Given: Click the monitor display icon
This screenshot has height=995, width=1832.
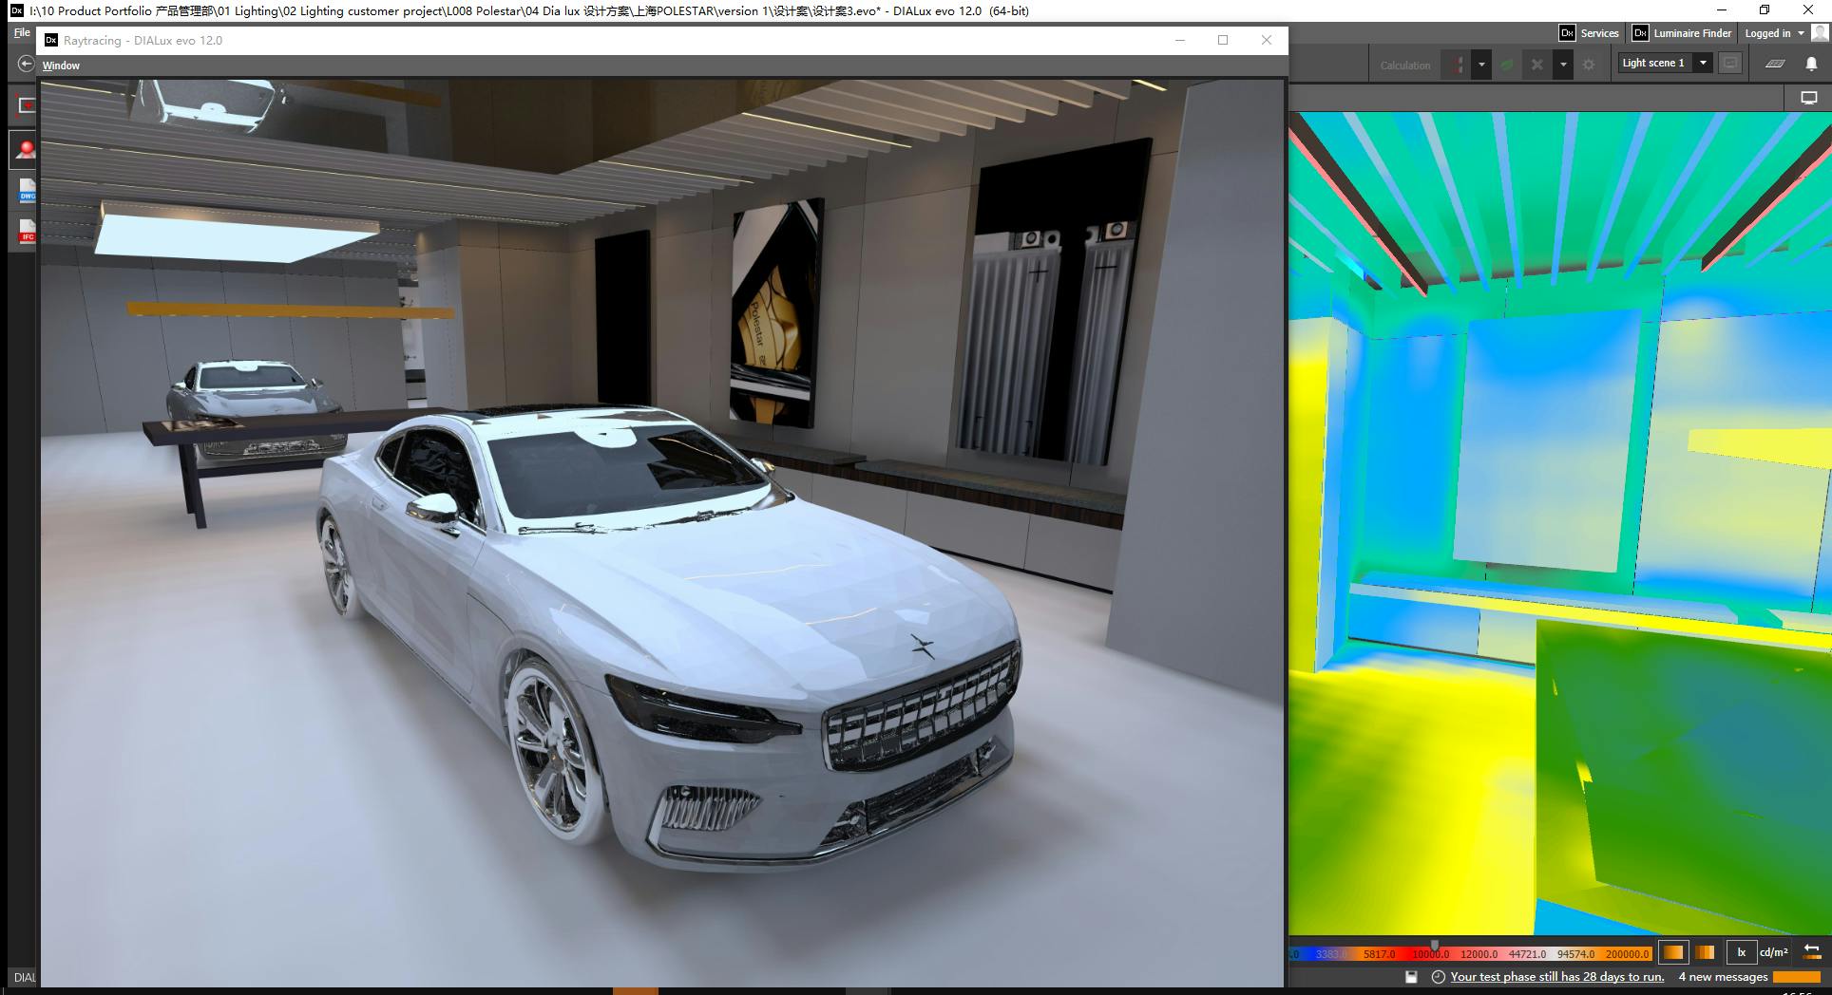Looking at the screenshot, I should tap(1808, 98).
